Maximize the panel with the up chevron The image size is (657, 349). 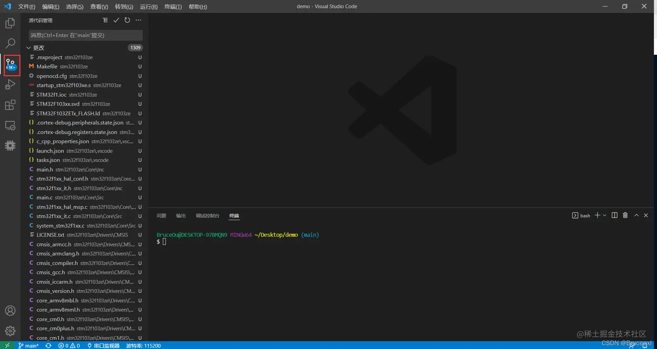point(637,215)
